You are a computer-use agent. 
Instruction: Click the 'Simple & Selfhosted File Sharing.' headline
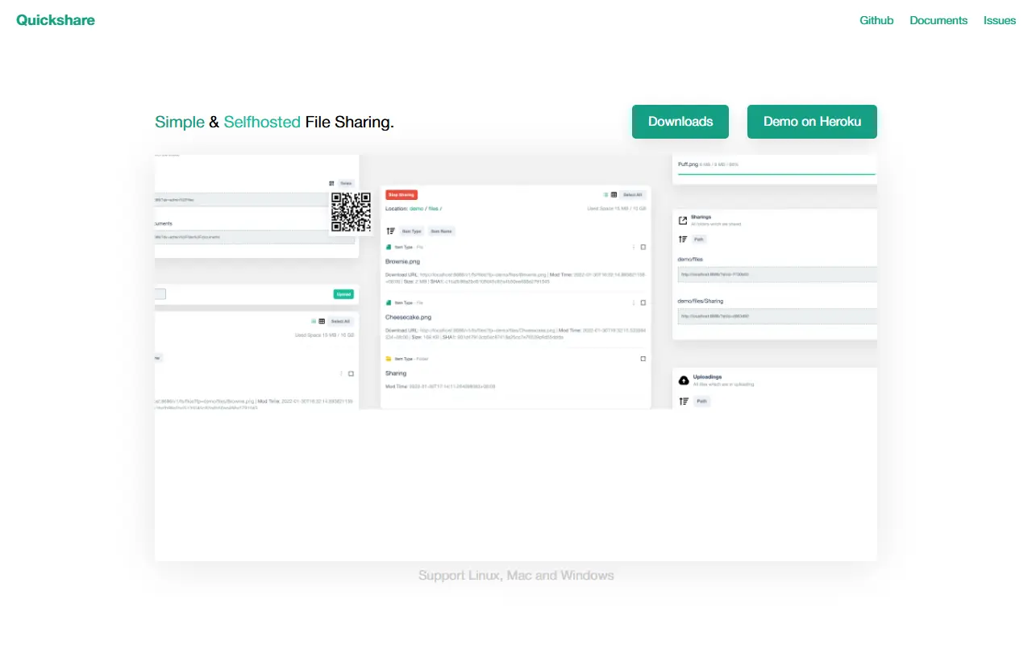click(274, 123)
